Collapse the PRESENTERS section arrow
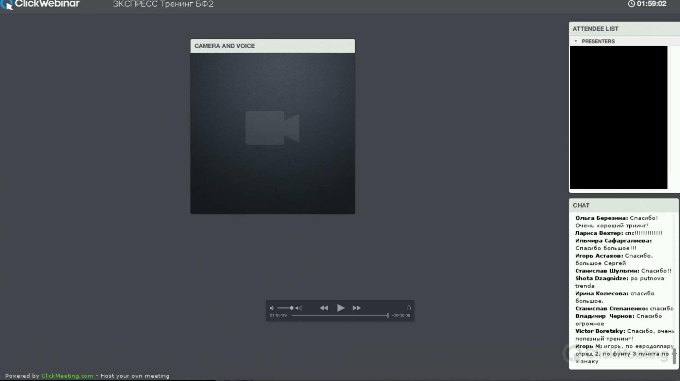The width and height of the screenshot is (680, 381). click(x=576, y=41)
